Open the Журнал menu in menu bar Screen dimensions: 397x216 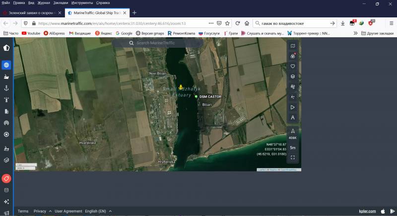(45, 2)
